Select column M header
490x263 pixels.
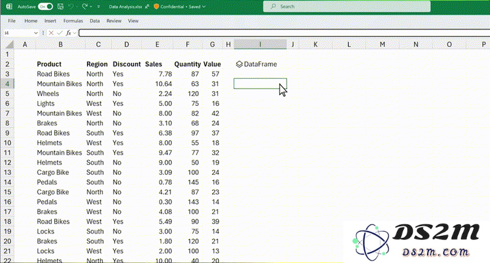tap(382, 45)
